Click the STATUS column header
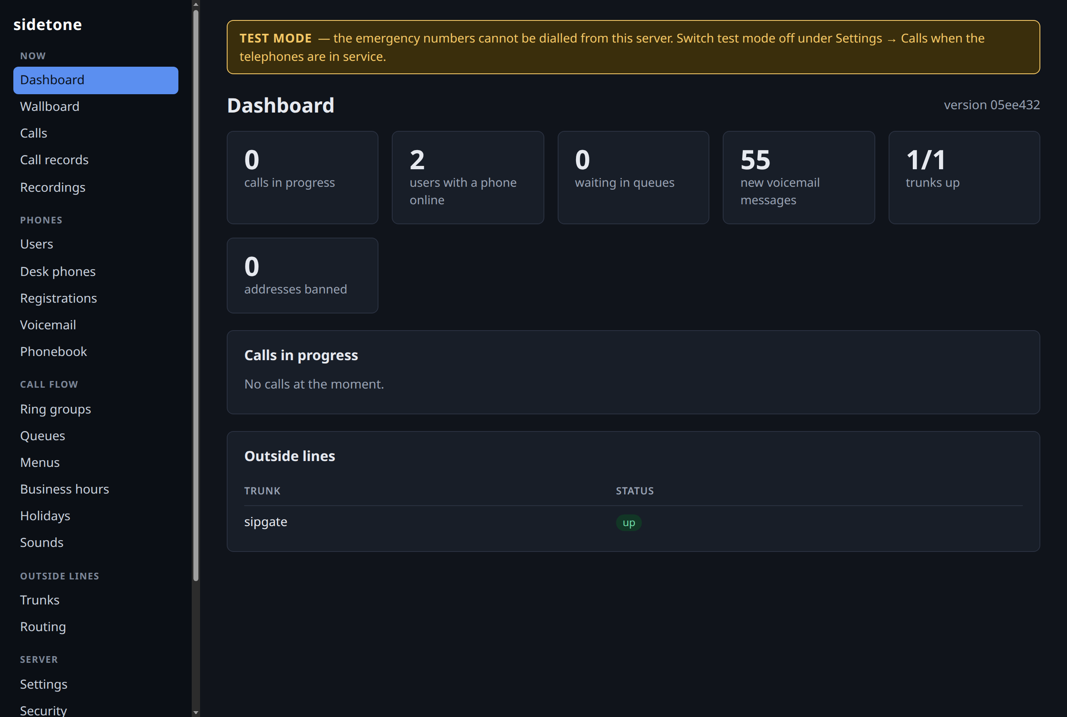The width and height of the screenshot is (1067, 717). (x=634, y=491)
